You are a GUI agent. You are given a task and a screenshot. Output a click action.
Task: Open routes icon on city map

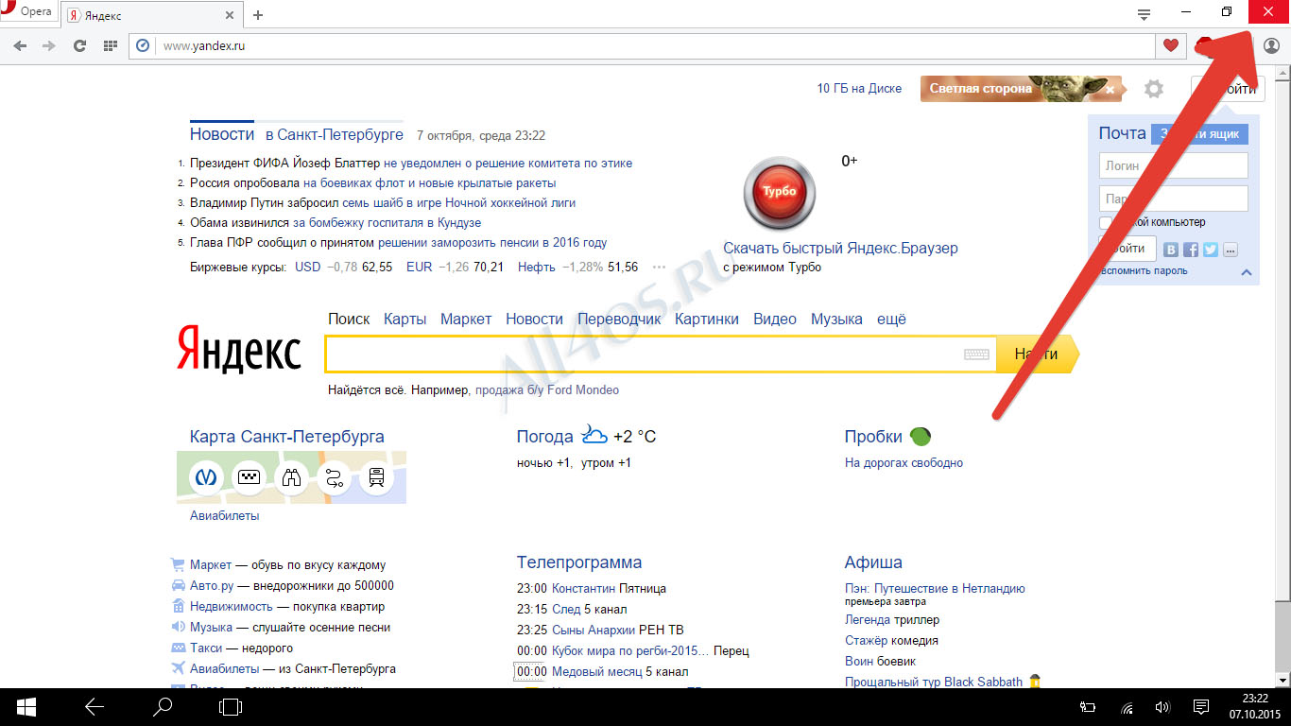pyautogui.click(x=334, y=477)
